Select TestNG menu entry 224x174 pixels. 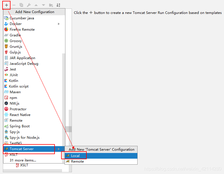[x=33, y=143]
